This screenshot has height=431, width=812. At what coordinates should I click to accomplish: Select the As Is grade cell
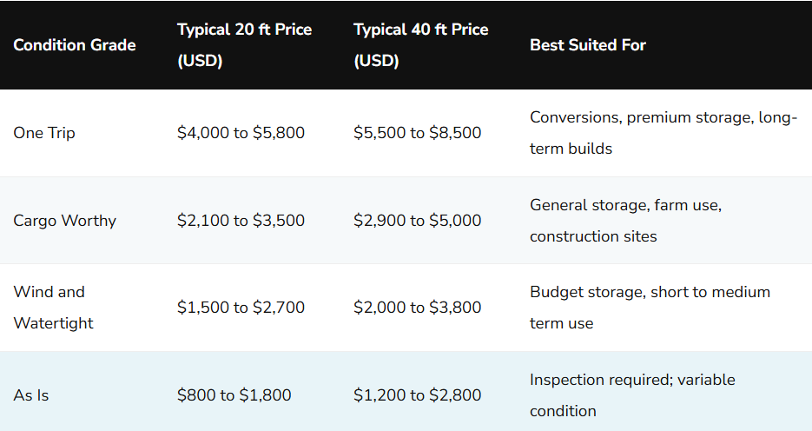coord(31,395)
